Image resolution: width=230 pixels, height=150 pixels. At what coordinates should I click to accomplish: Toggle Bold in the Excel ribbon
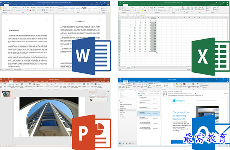(132, 10)
